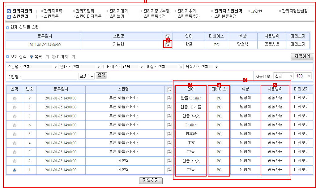The image size is (316, 188).
Task: Click the 스킨명 text input field
Action: tap(49, 76)
